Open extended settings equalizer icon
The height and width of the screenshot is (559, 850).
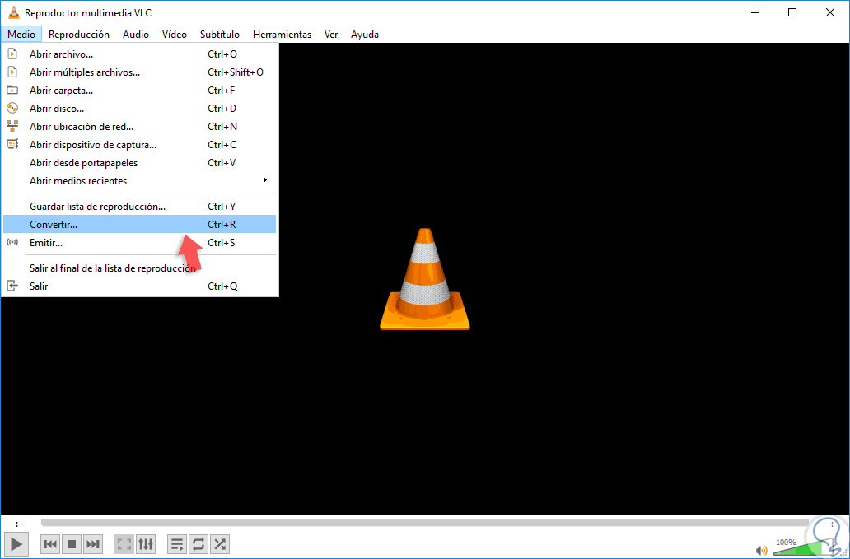(x=145, y=544)
